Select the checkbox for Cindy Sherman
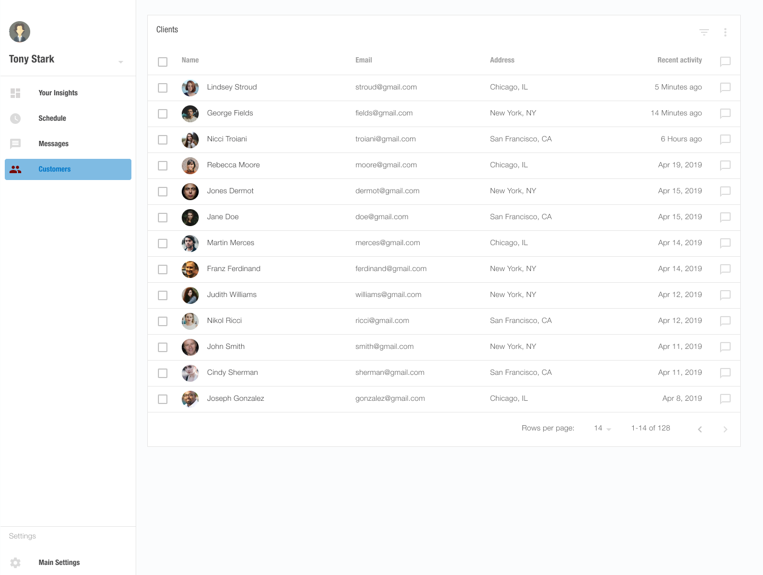Screen dimensions: 763x575 point(163,373)
